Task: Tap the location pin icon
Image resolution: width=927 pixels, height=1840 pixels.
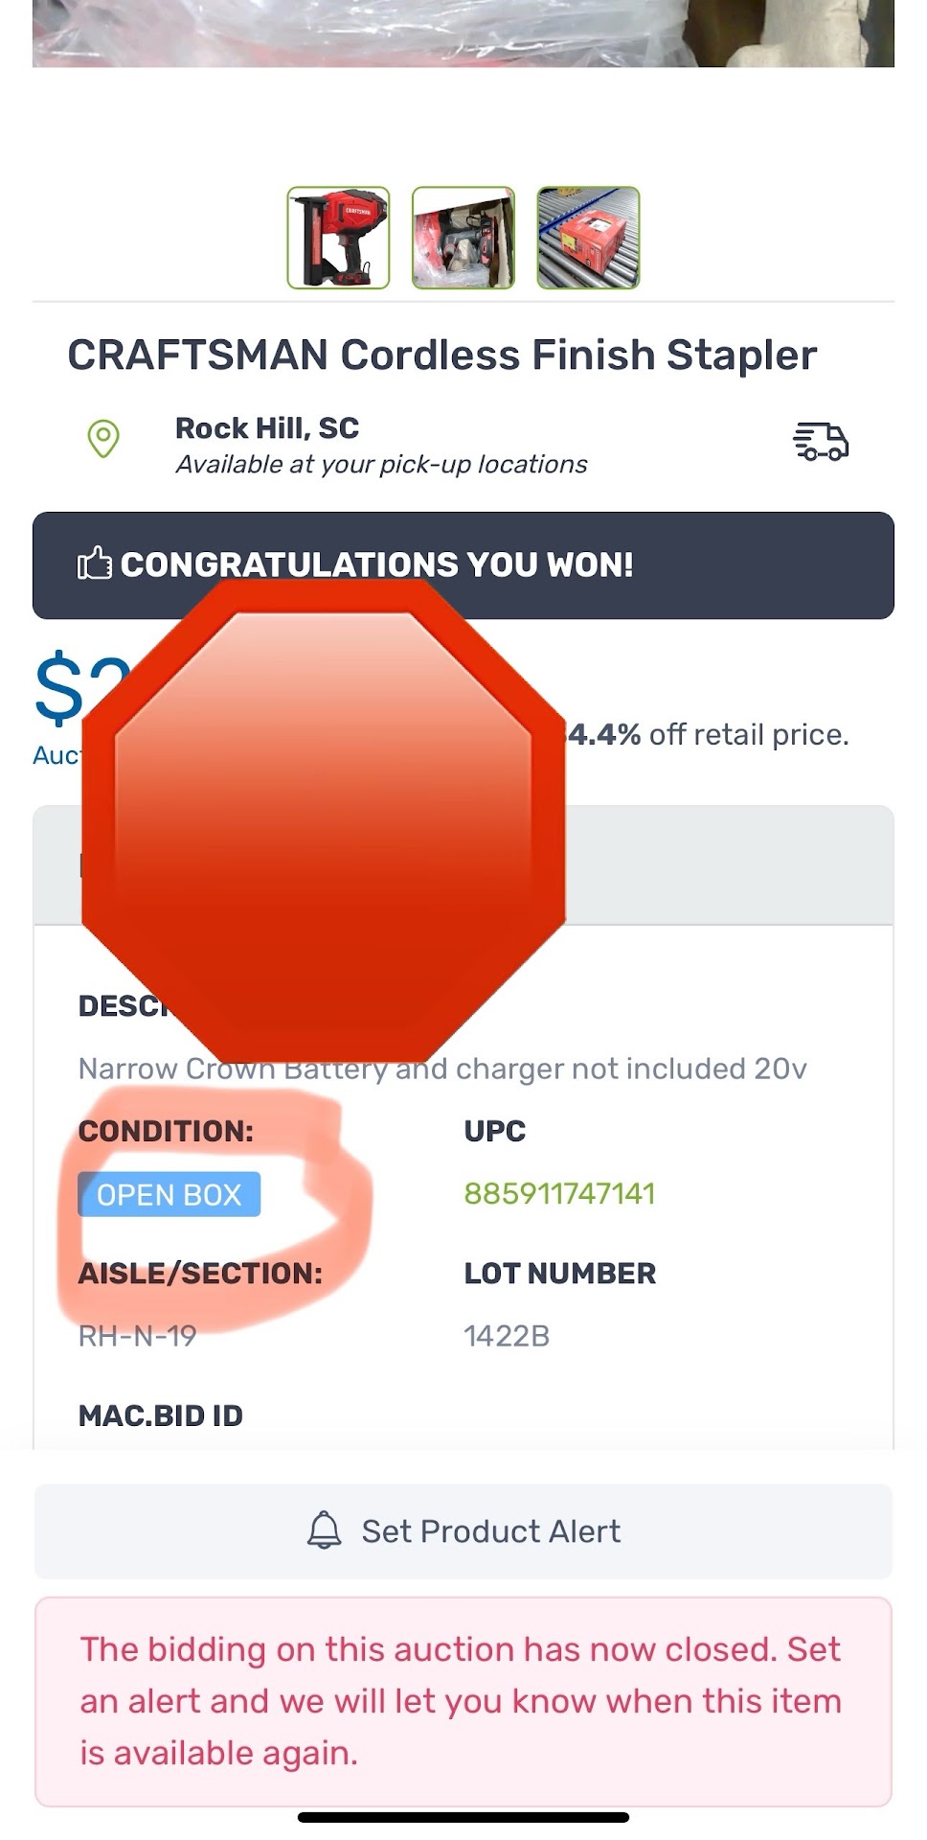Action: point(103,439)
